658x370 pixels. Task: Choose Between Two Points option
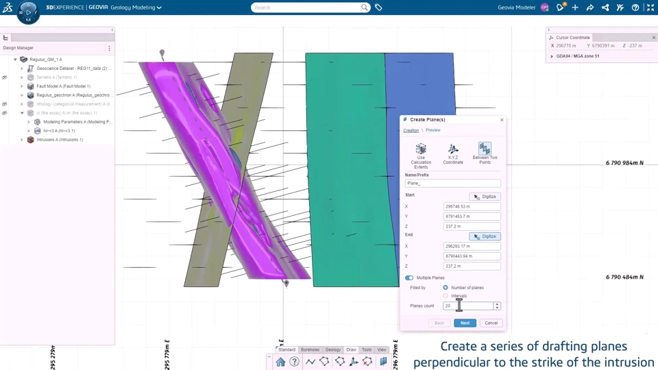485,153
